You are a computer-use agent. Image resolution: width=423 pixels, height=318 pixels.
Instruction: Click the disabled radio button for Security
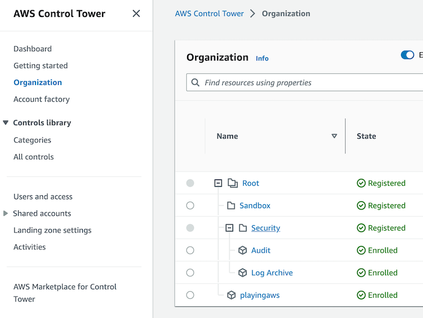pyautogui.click(x=190, y=228)
